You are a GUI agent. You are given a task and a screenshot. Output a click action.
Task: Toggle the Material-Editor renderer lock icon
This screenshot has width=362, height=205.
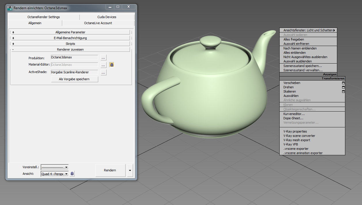click(112, 65)
